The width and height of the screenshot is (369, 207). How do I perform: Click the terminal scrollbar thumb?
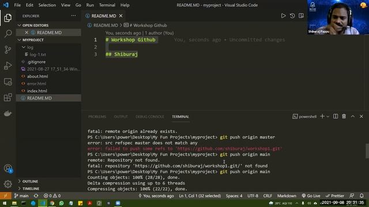[367, 151]
